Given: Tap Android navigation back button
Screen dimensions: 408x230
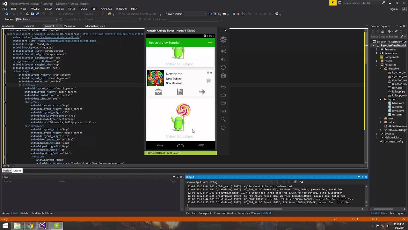Looking at the screenshot, I should pyautogui.click(x=160, y=146).
